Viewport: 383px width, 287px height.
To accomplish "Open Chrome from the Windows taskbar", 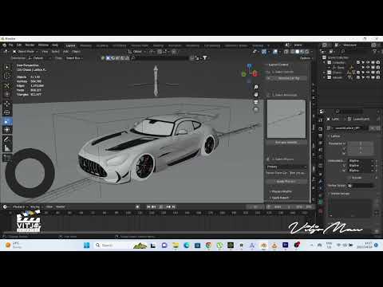I will coord(208,245).
